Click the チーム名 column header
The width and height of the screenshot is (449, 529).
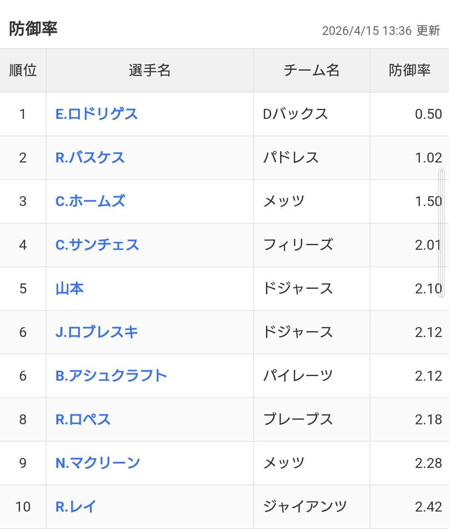311,70
